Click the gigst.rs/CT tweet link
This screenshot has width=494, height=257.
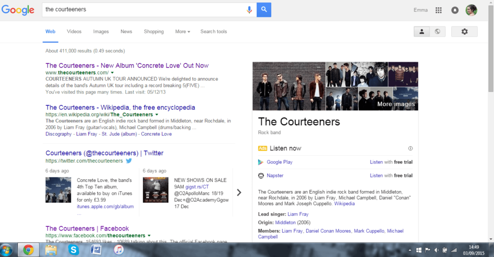197,187
